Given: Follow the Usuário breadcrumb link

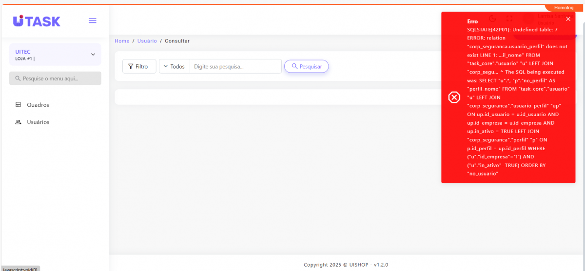Looking at the screenshot, I should pos(147,41).
